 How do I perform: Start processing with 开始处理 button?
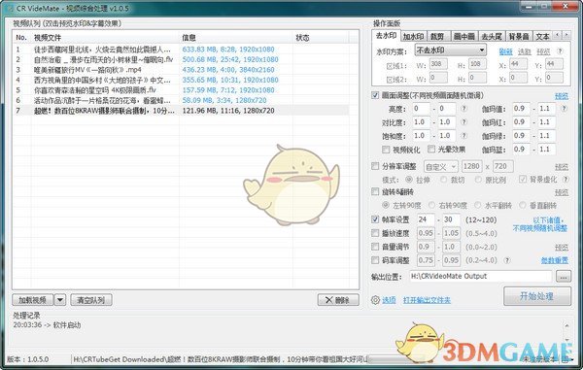pos(537,296)
